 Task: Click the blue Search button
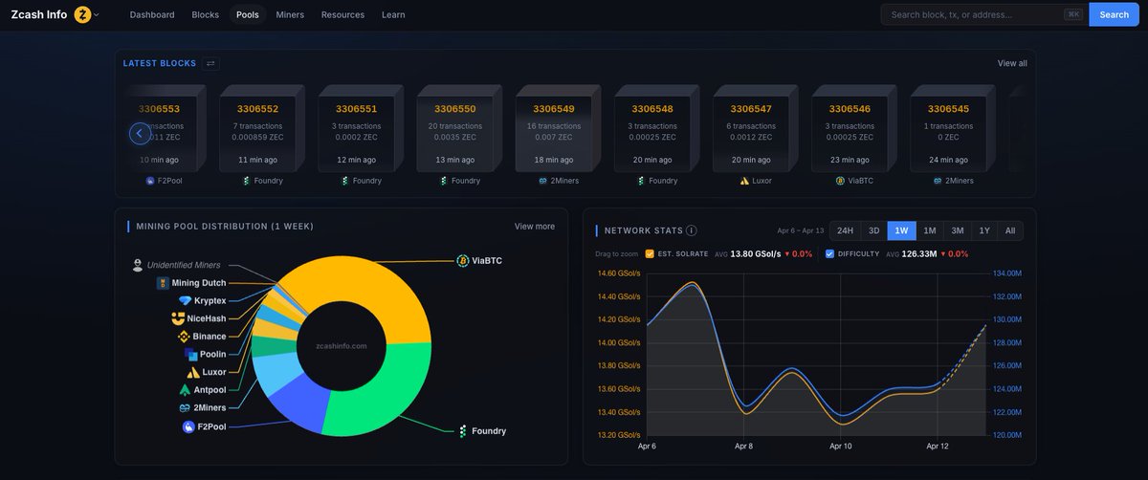(x=1114, y=14)
